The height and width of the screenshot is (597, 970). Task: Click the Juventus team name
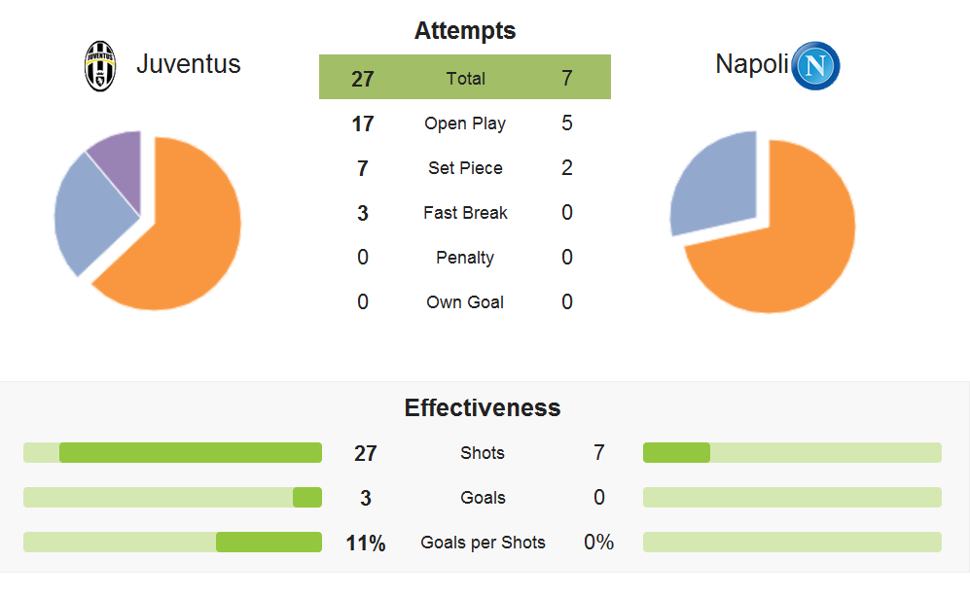coord(188,64)
